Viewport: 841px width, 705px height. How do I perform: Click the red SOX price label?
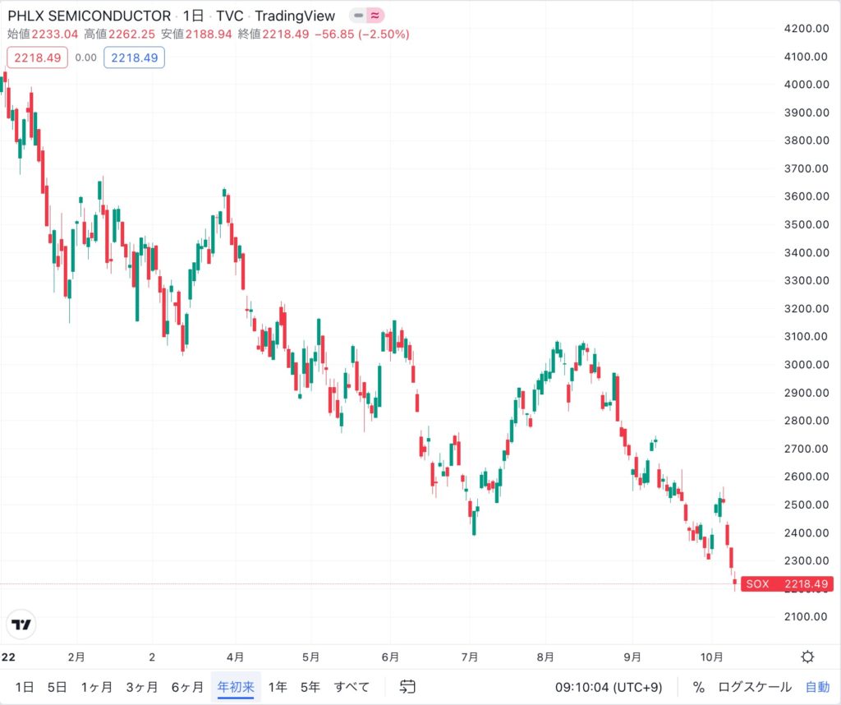coord(787,584)
